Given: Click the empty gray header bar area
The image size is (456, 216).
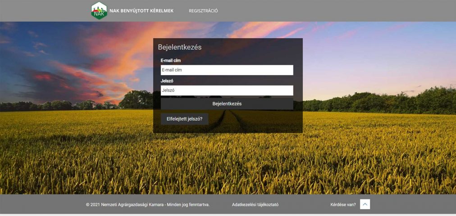Looking at the screenshot, I should 338,11.
